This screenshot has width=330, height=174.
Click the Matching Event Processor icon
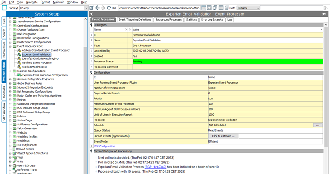(19, 63)
